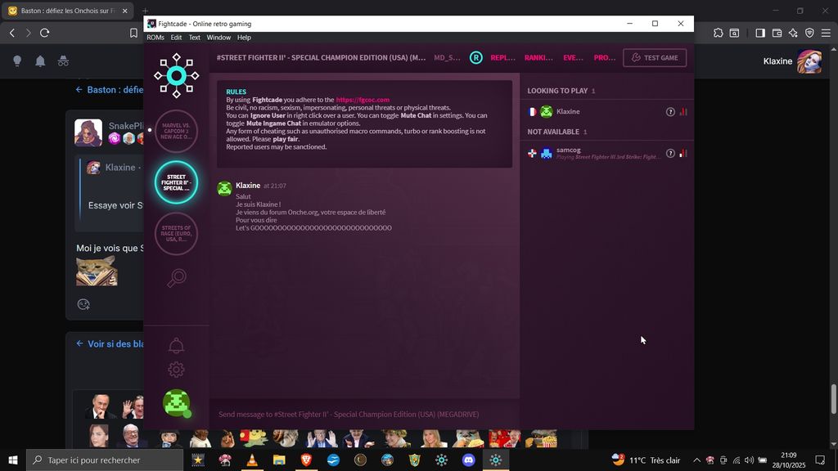Show hidden system tray icons chevron

pyautogui.click(x=696, y=460)
